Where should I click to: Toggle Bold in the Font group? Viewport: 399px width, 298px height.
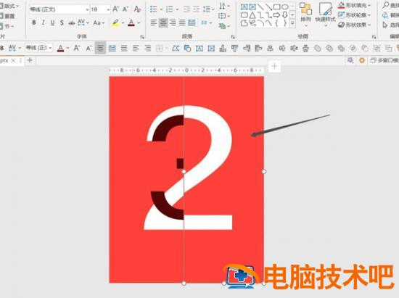(x=34, y=22)
